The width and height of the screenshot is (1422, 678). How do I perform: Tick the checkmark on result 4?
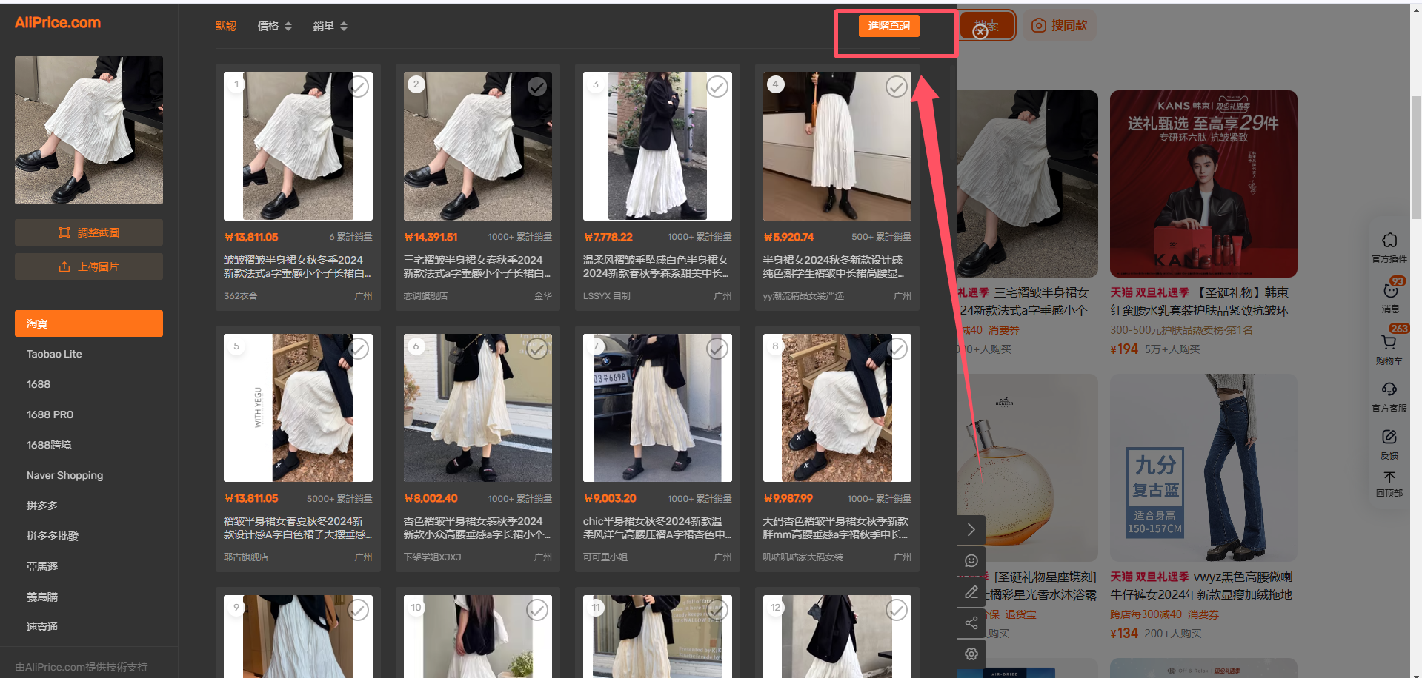tap(897, 87)
